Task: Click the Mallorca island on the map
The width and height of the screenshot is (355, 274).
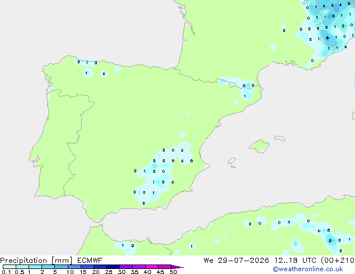Action: [260, 146]
